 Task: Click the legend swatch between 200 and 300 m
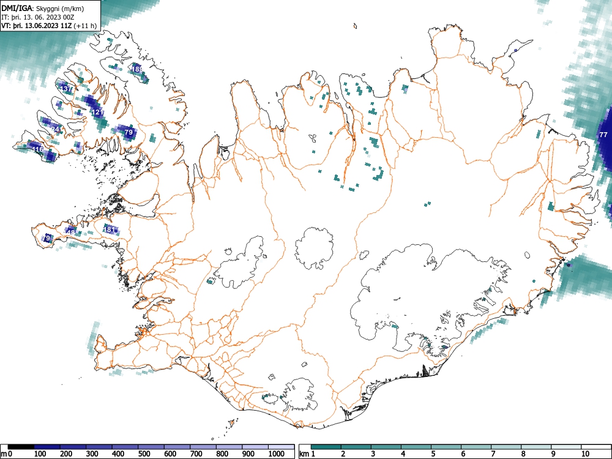pyautogui.click(x=73, y=447)
